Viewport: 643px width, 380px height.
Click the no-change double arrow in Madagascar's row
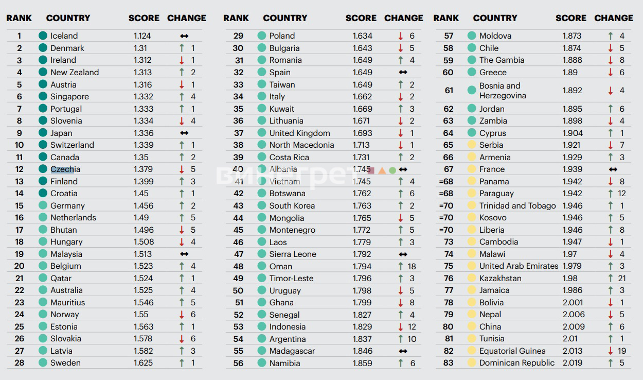403,351
